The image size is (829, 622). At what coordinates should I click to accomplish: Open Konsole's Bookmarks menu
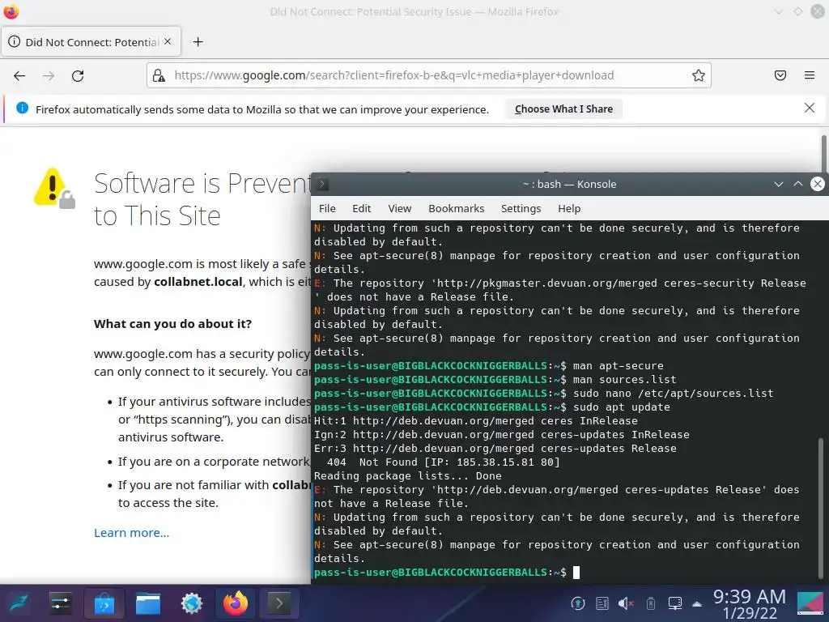click(457, 208)
